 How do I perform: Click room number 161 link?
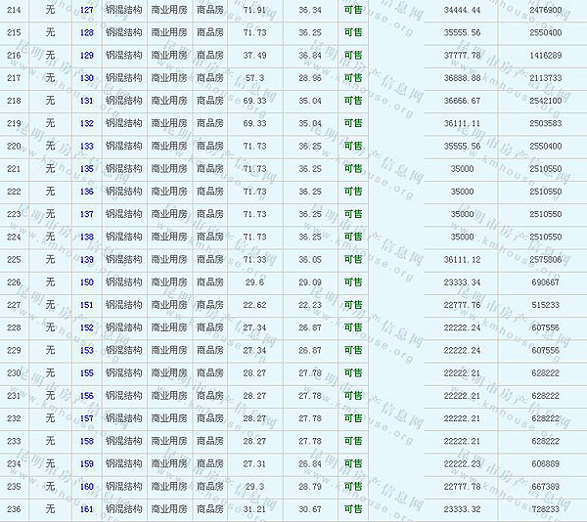tap(87, 509)
